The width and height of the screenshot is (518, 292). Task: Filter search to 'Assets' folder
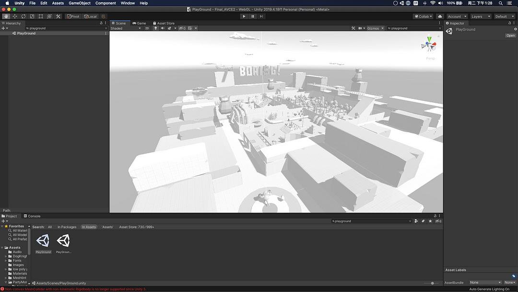click(x=107, y=227)
